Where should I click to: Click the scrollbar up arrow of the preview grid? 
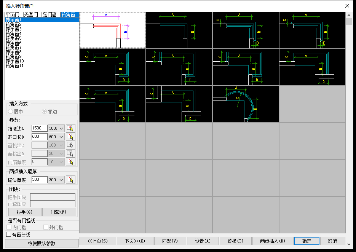tap(349, 15)
